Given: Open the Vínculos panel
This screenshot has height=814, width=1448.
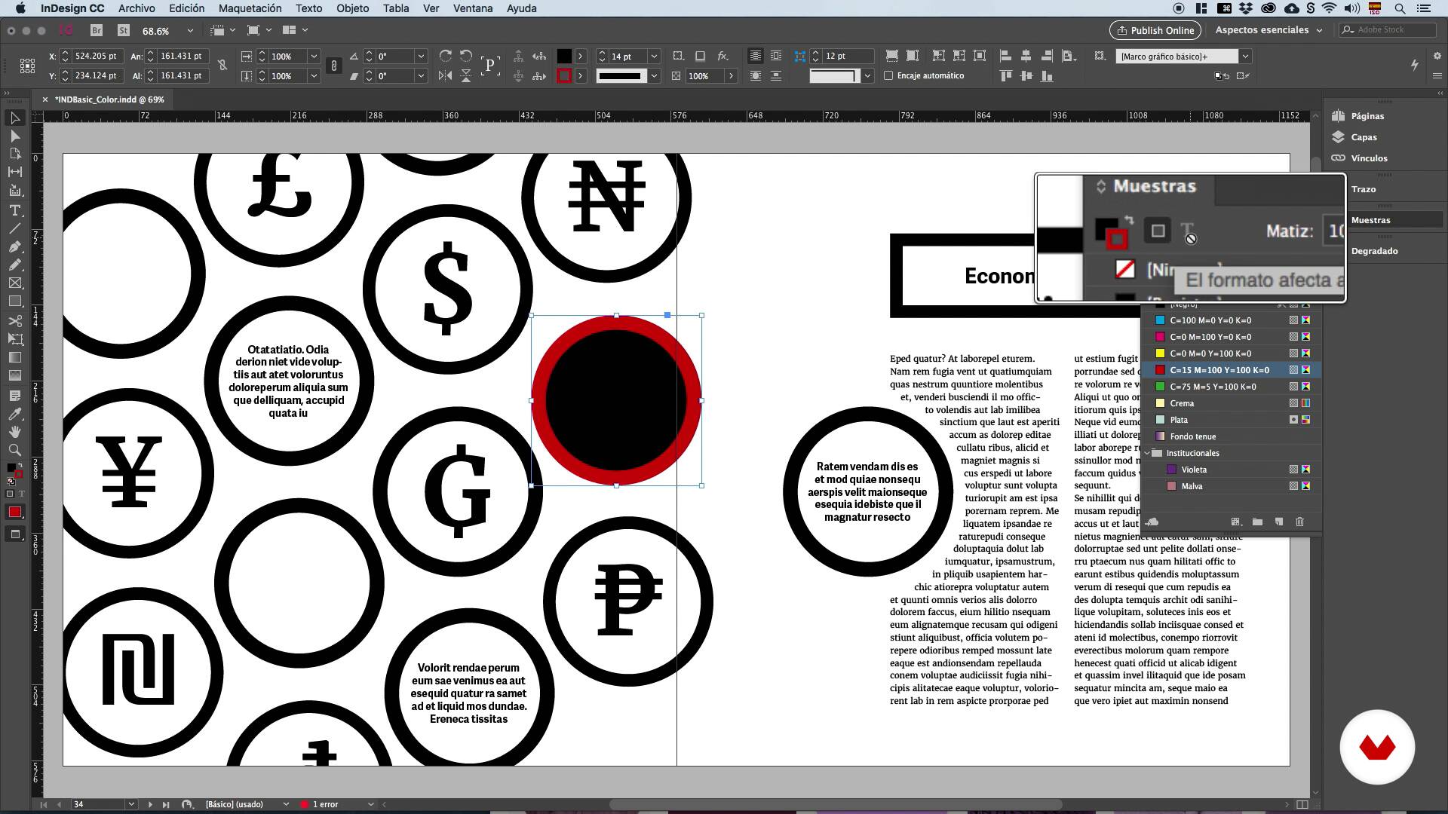Looking at the screenshot, I should coord(1369,158).
